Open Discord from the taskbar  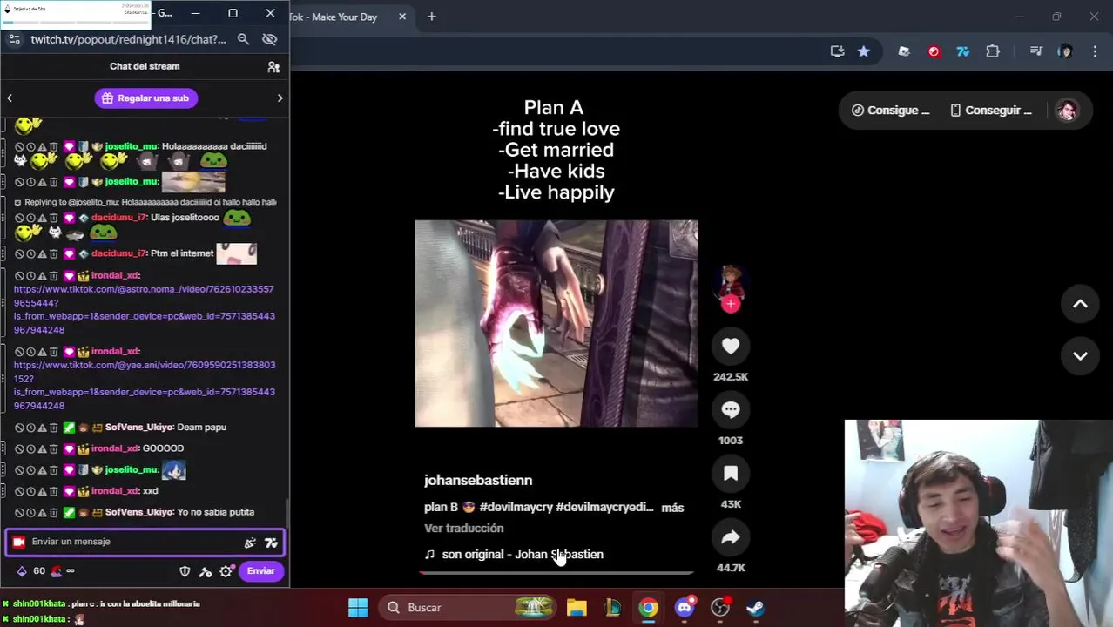point(685,608)
